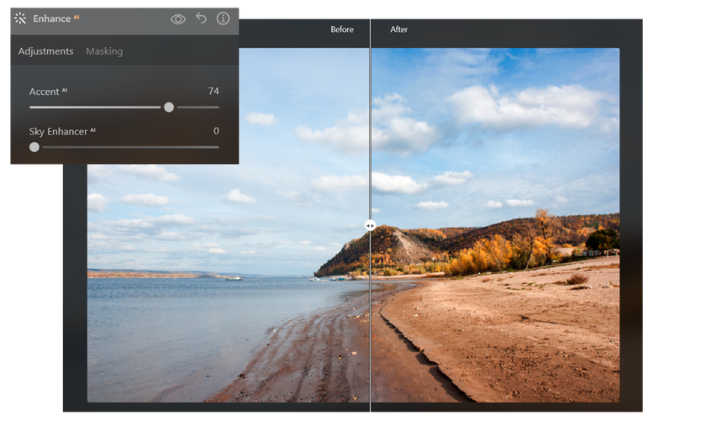Reset Enhance adjustments with undo arrow
Screen dimensions: 706x431
tap(201, 18)
